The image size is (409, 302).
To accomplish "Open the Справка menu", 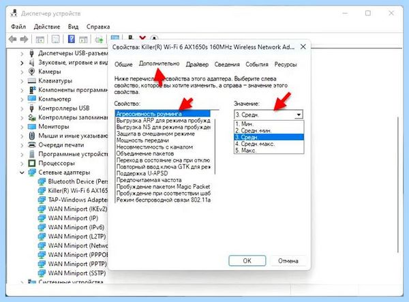I will [98, 27].
